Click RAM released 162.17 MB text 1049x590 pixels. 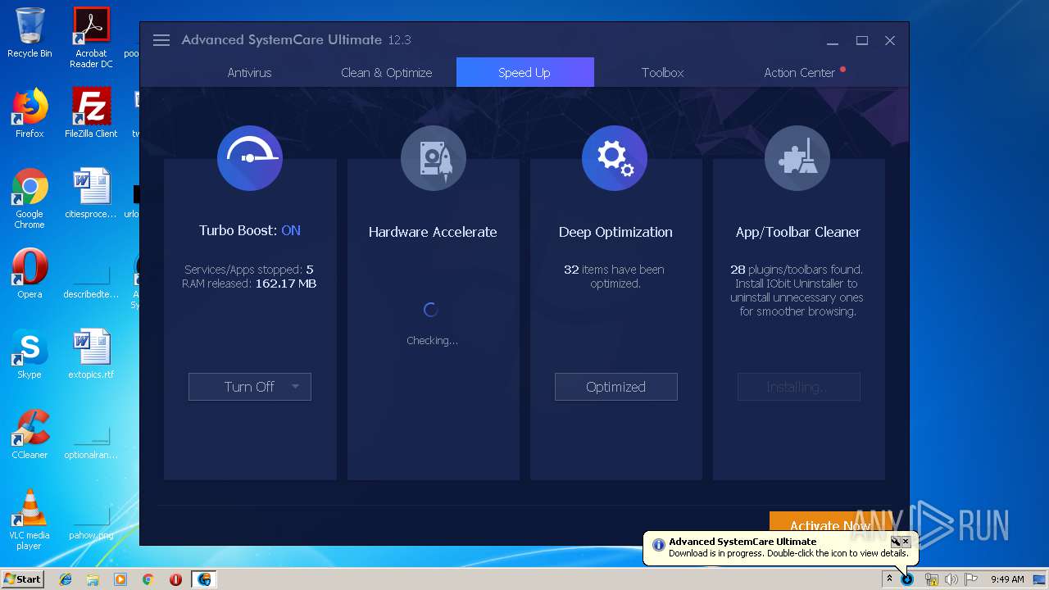click(249, 284)
